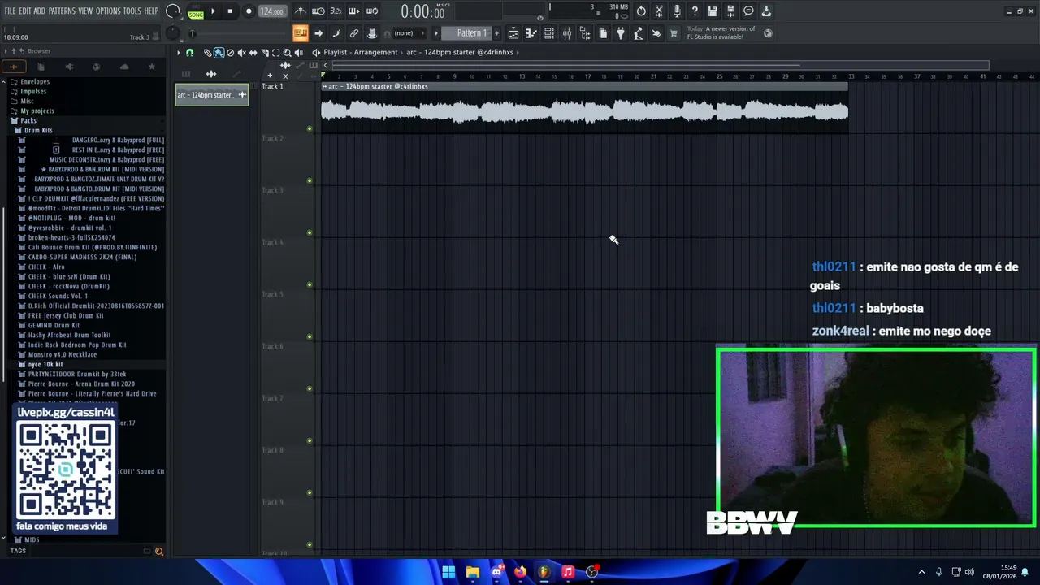Open the Mixer window icon
This screenshot has width=1040, height=585.
coord(567,33)
